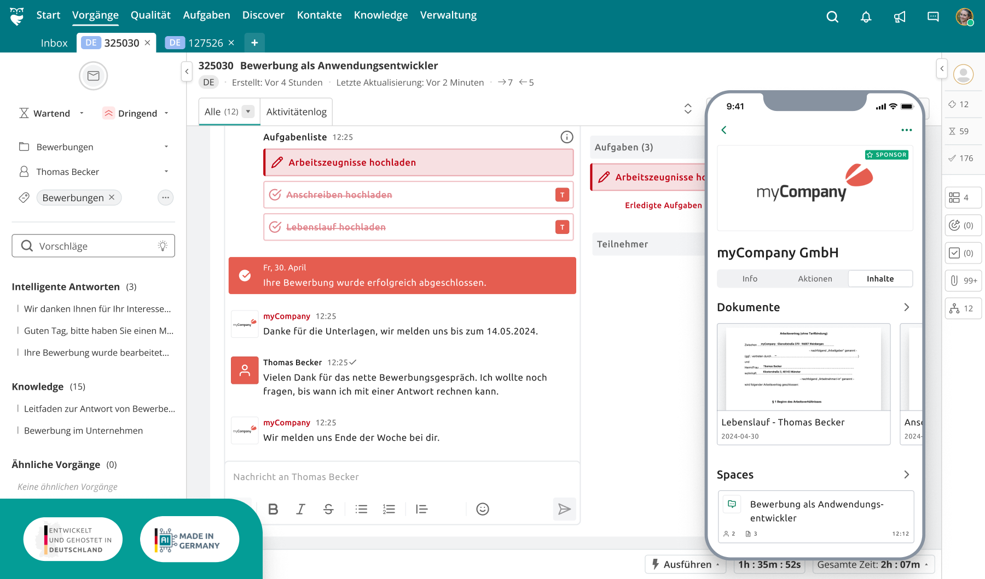The height and width of the screenshot is (579, 985).
Task: Click the owl logo home icon
Action: point(17,16)
